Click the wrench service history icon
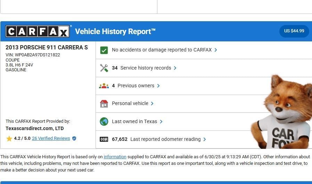The width and height of the screenshot is (312, 184). click(104, 68)
